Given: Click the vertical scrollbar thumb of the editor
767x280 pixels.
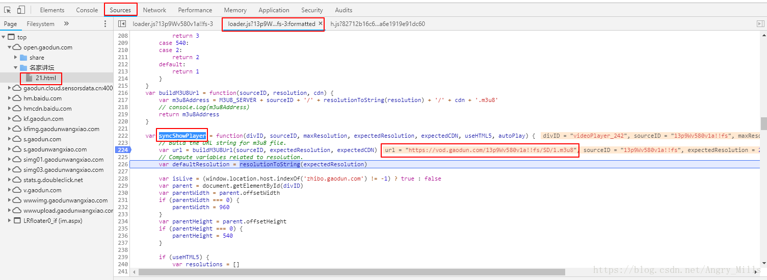Looking at the screenshot, I should click(763, 123).
